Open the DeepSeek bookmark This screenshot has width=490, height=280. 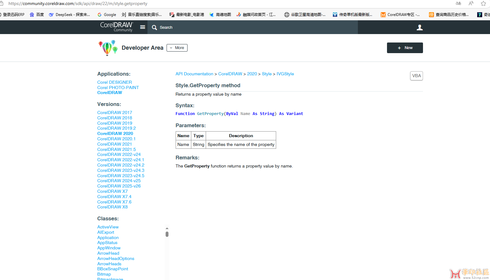tap(70, 14)
